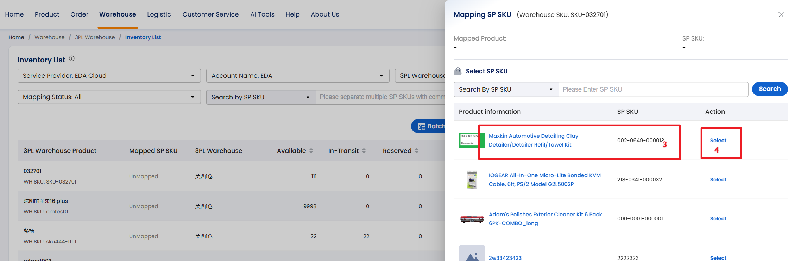Click the Maxkin product thumbnail
Image resolution: width=795 pixels, height=261 pixels.
pyautogui.click(x=472, y=140)
